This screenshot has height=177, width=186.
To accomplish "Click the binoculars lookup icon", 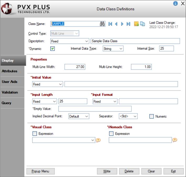I will pos(102,24).
